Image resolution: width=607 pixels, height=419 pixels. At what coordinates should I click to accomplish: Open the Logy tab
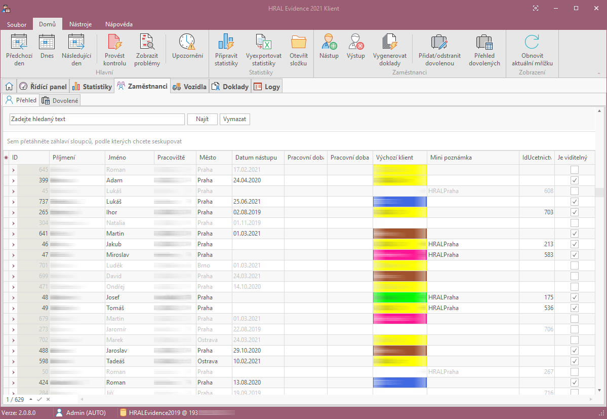click(267, 86)
